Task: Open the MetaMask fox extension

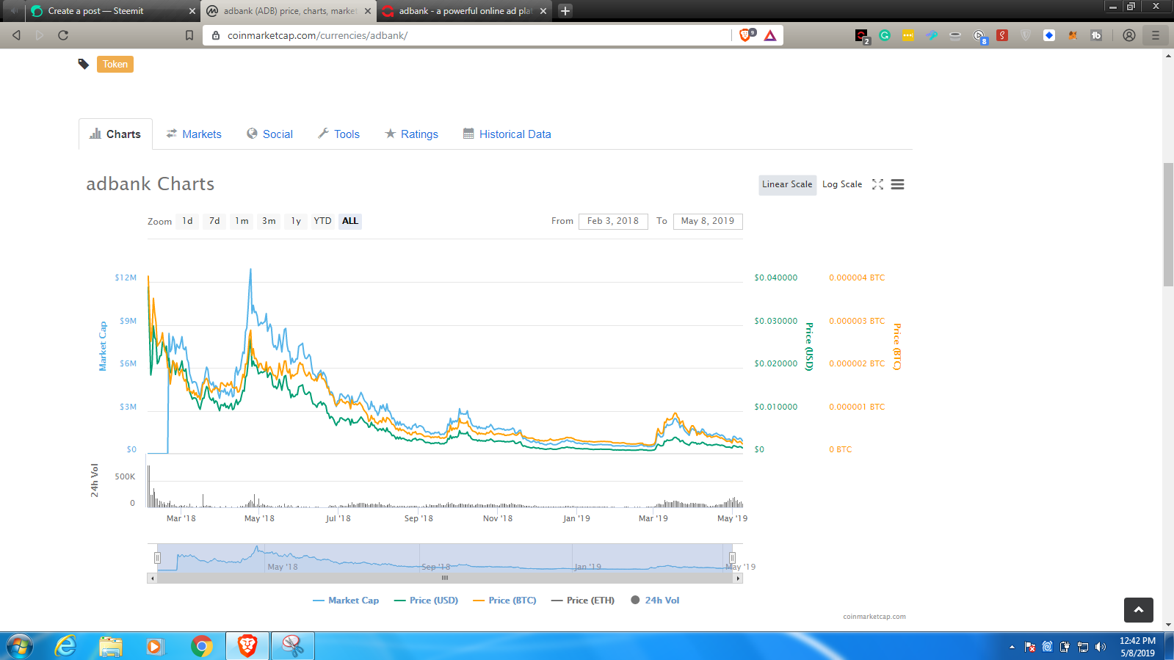Action: [1073, 35]
